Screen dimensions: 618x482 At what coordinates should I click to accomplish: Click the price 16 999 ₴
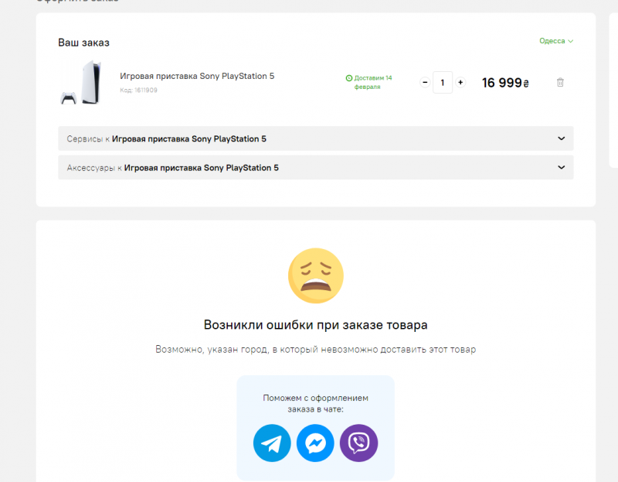[505, 82]
